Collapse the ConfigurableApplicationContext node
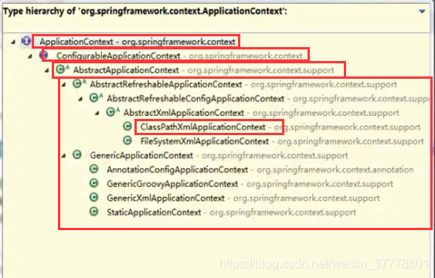 click(30, 56)
